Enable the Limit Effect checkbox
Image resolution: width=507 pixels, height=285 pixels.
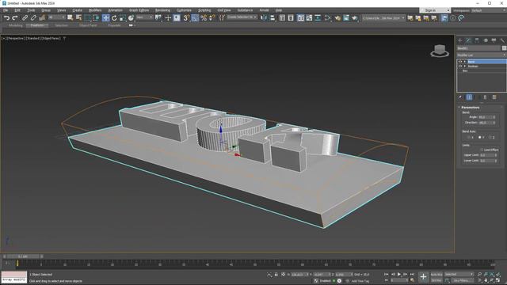pos(482,150)
